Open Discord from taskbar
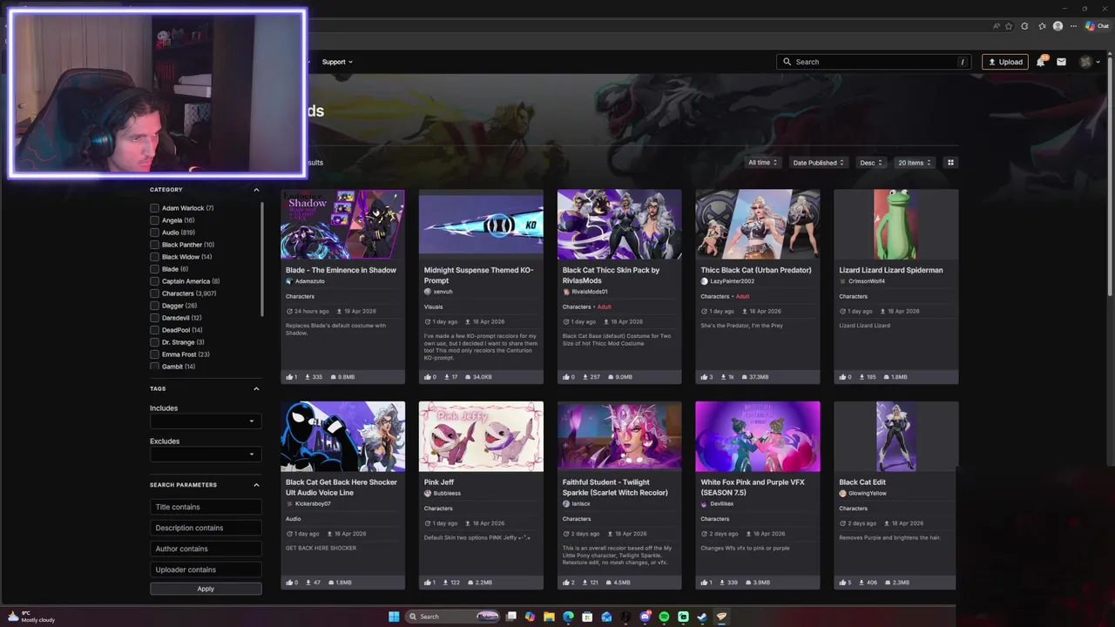Screen dimensions: 1115x627 (x=645, y=617)
